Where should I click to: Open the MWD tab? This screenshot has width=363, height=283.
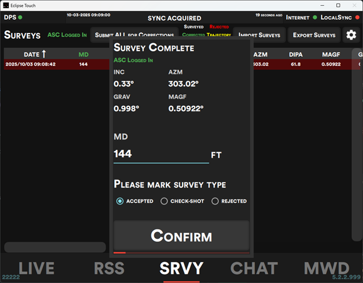[x=326, y=268]
